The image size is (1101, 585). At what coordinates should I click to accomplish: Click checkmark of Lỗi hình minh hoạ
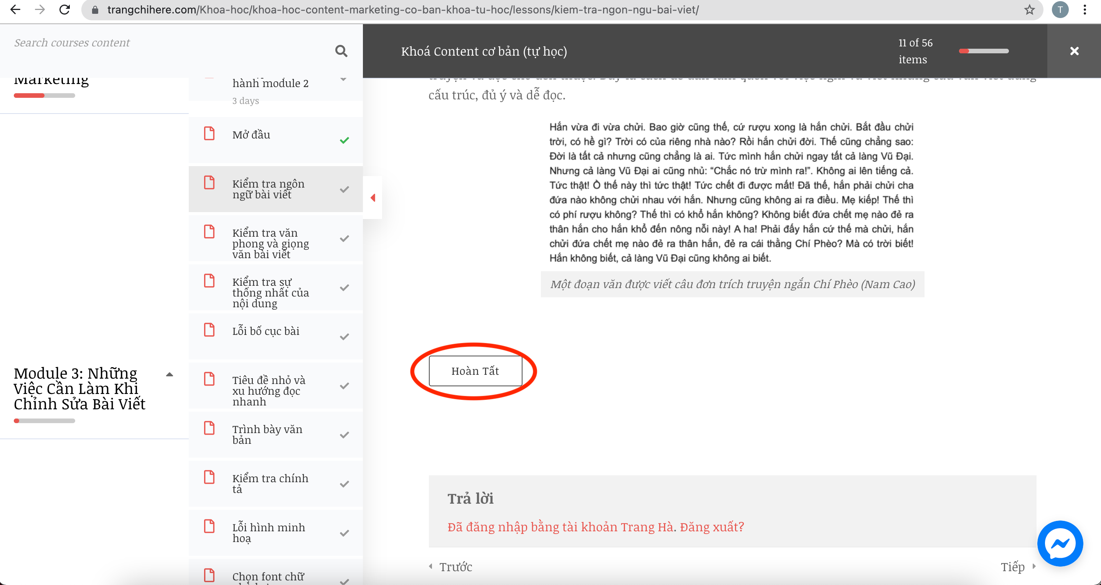pos(344,533)
